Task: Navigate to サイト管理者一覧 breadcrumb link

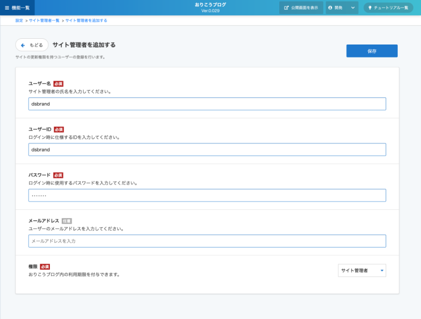Action: (x=44, y=21)
